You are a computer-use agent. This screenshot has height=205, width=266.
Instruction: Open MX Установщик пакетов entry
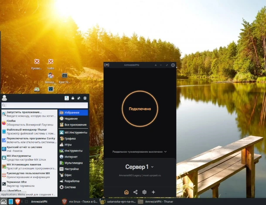29,166
